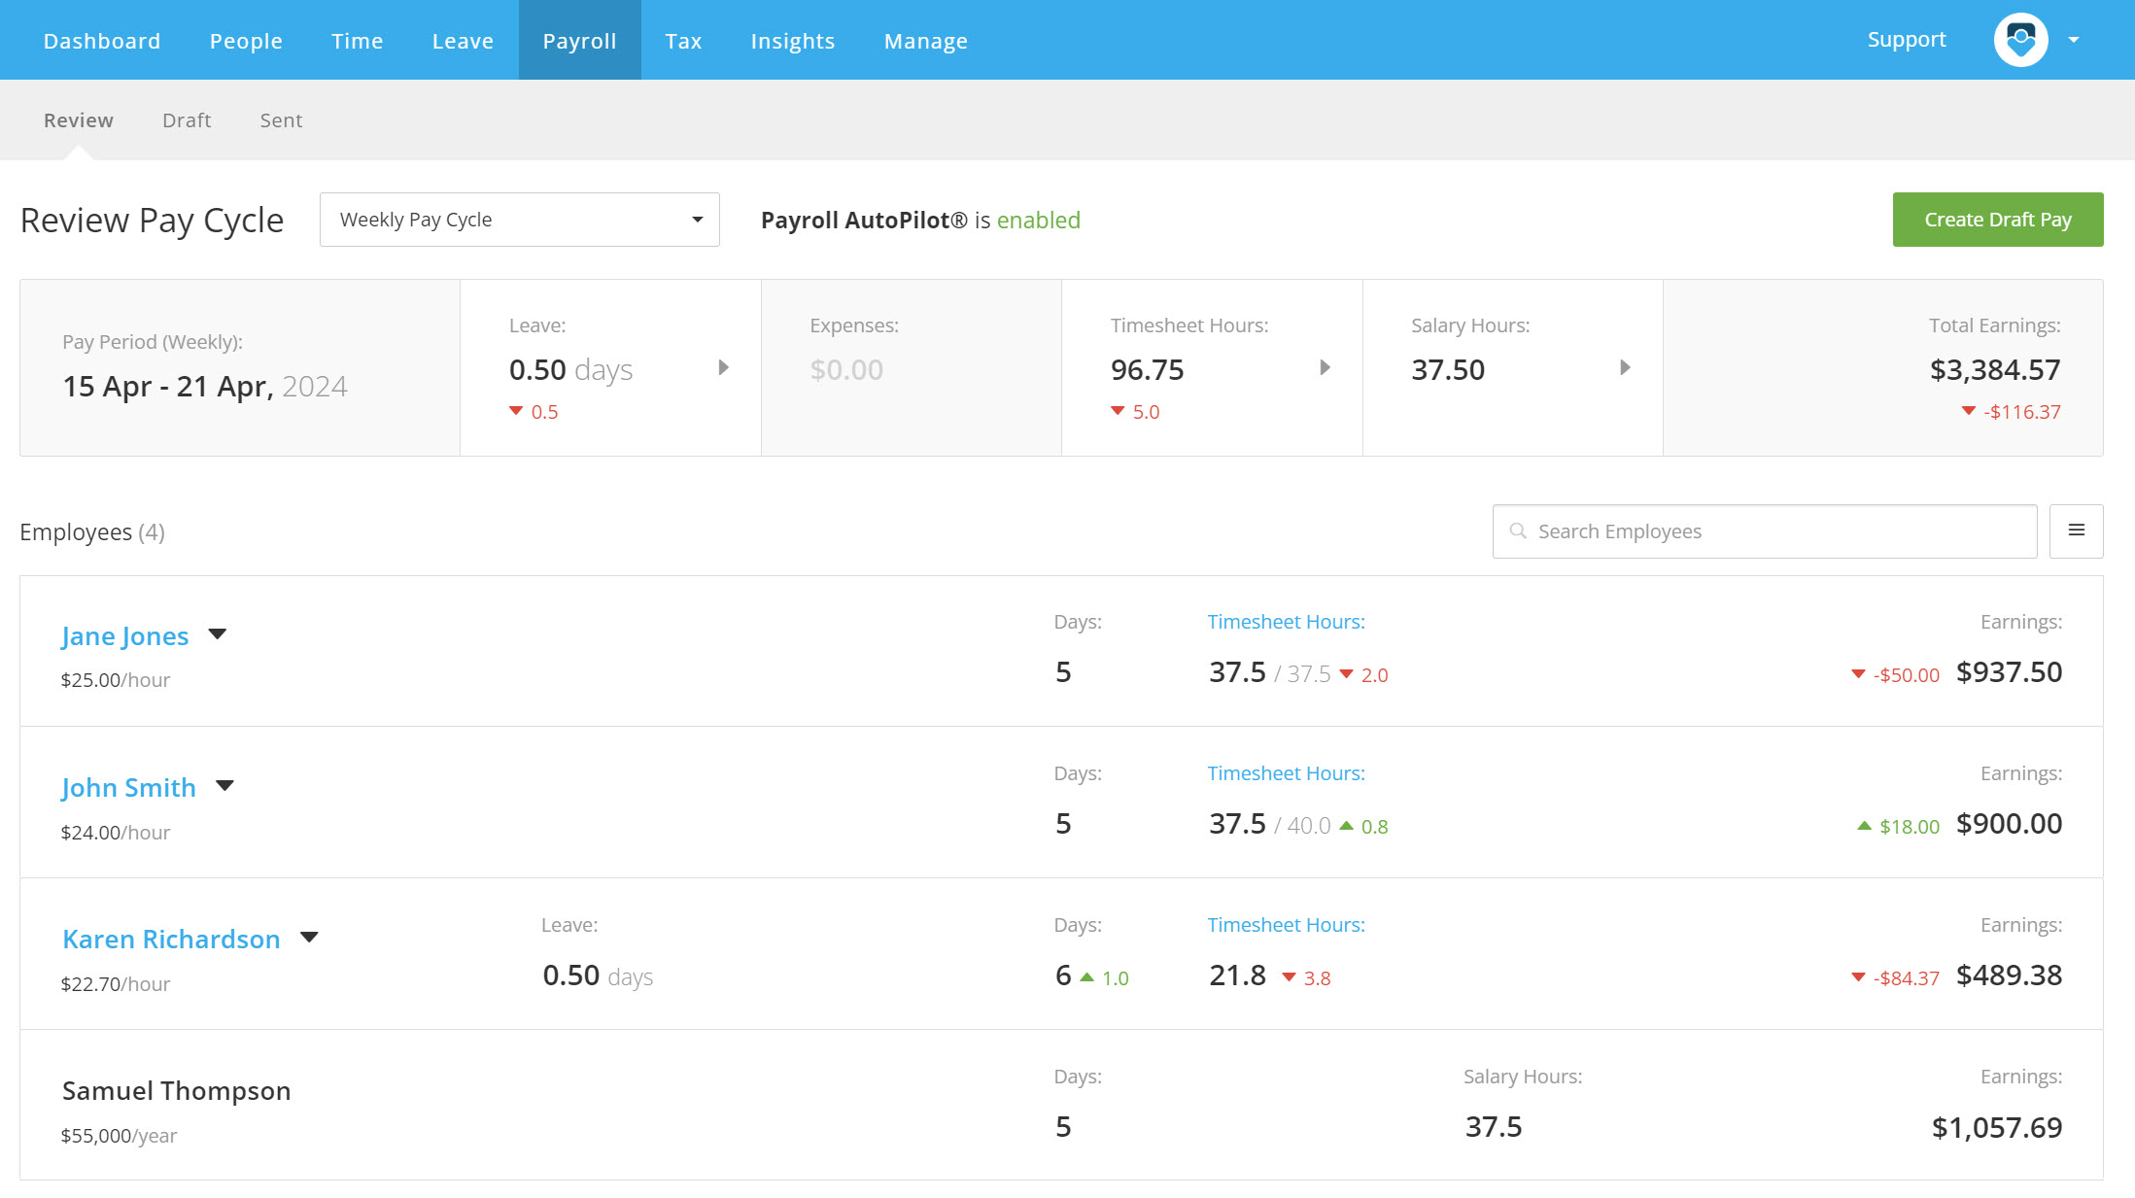Open the Weekly Pay Cycle selector
The height and width of the screenshot is (1198, 2135).
click(x=519, y=220)
